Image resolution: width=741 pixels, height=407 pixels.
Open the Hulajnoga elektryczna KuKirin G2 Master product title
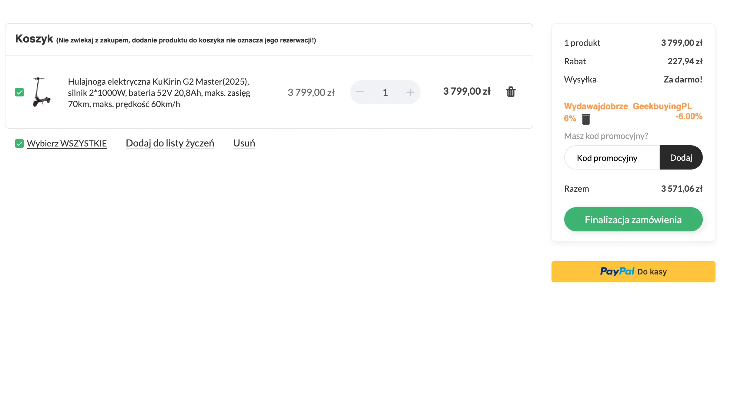[159, 92]
